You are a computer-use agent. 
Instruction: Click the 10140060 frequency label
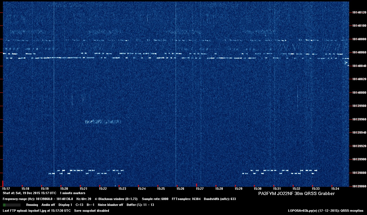(359, 53)
